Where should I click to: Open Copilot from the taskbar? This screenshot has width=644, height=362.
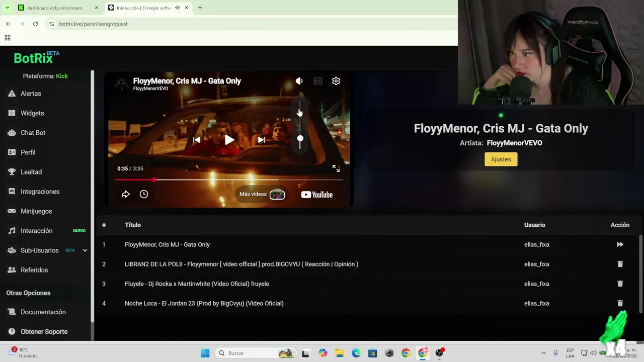(x=323, y=353)
